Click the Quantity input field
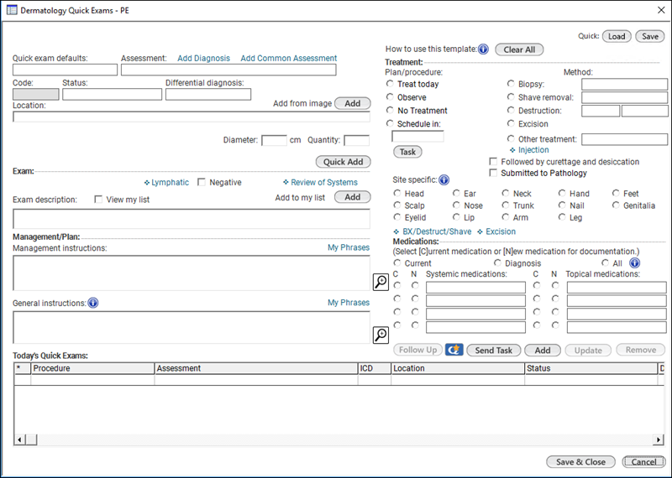 tap(356, 140)
